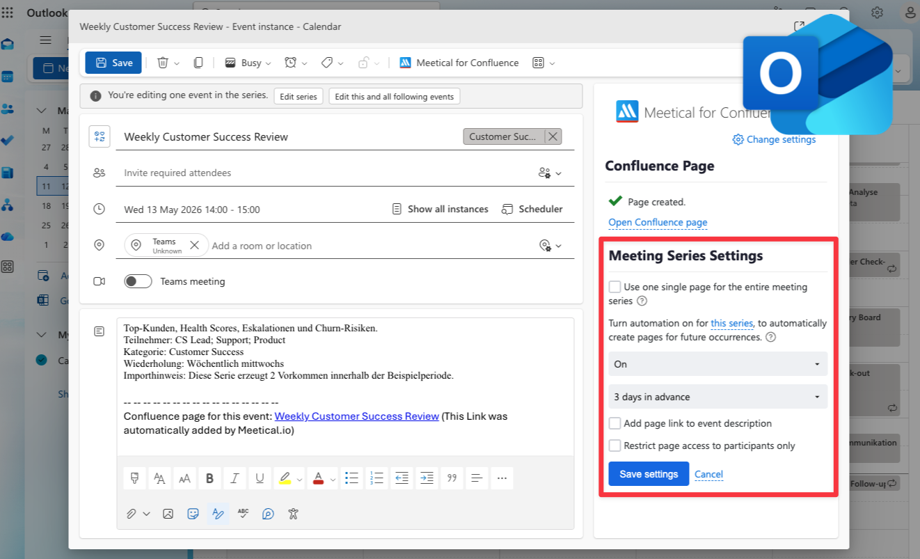Image resolution: width=920 pixels, height=559 pixels.
Task: Open the automation 'On' dropdown
Action: [717, 363]
